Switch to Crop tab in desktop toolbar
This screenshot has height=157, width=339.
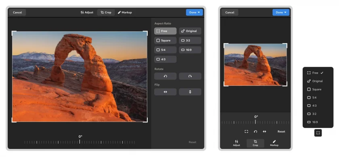coord(106,12)
